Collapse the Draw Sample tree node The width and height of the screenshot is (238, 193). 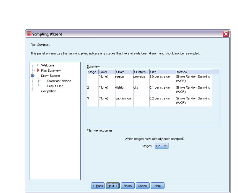(x=33, y=75)
